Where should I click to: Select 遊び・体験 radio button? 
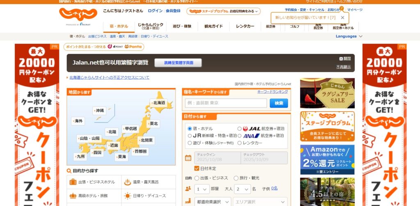click(189, 143)
